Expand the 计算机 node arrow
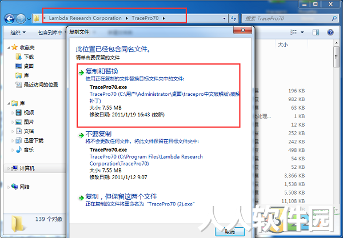This screenshot has height=238, width=343. point(9,168)
